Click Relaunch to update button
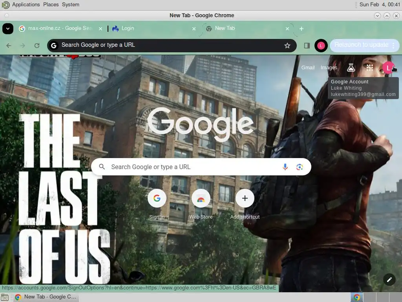 point(361,45)
